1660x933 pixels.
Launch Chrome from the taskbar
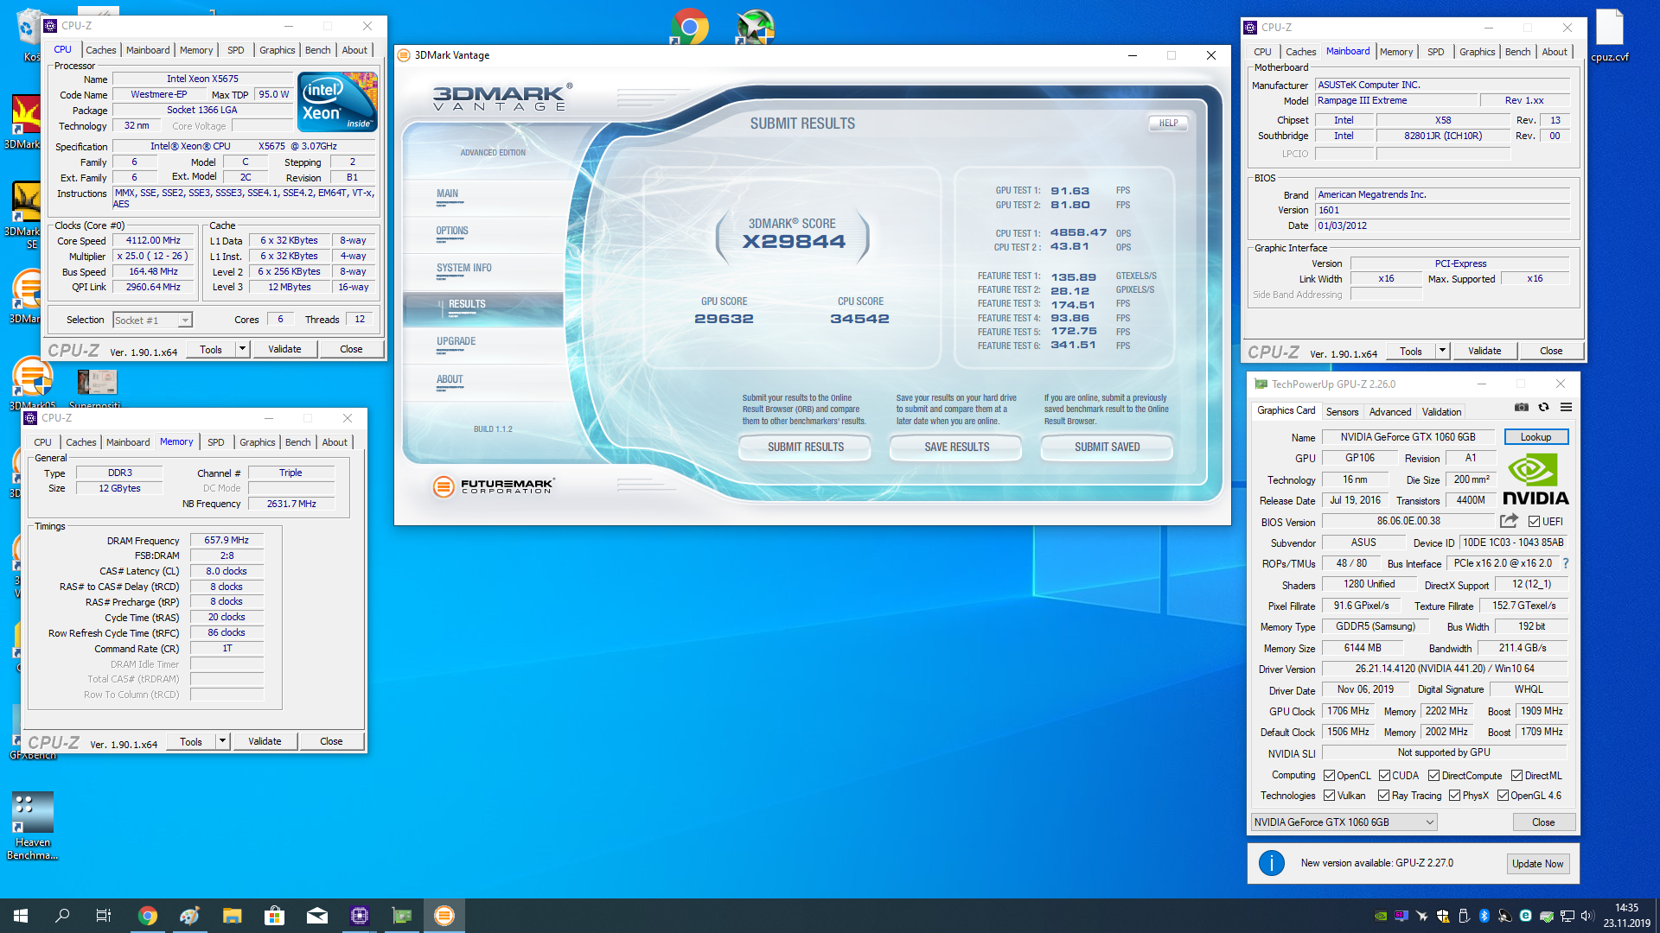pos(148,916)
